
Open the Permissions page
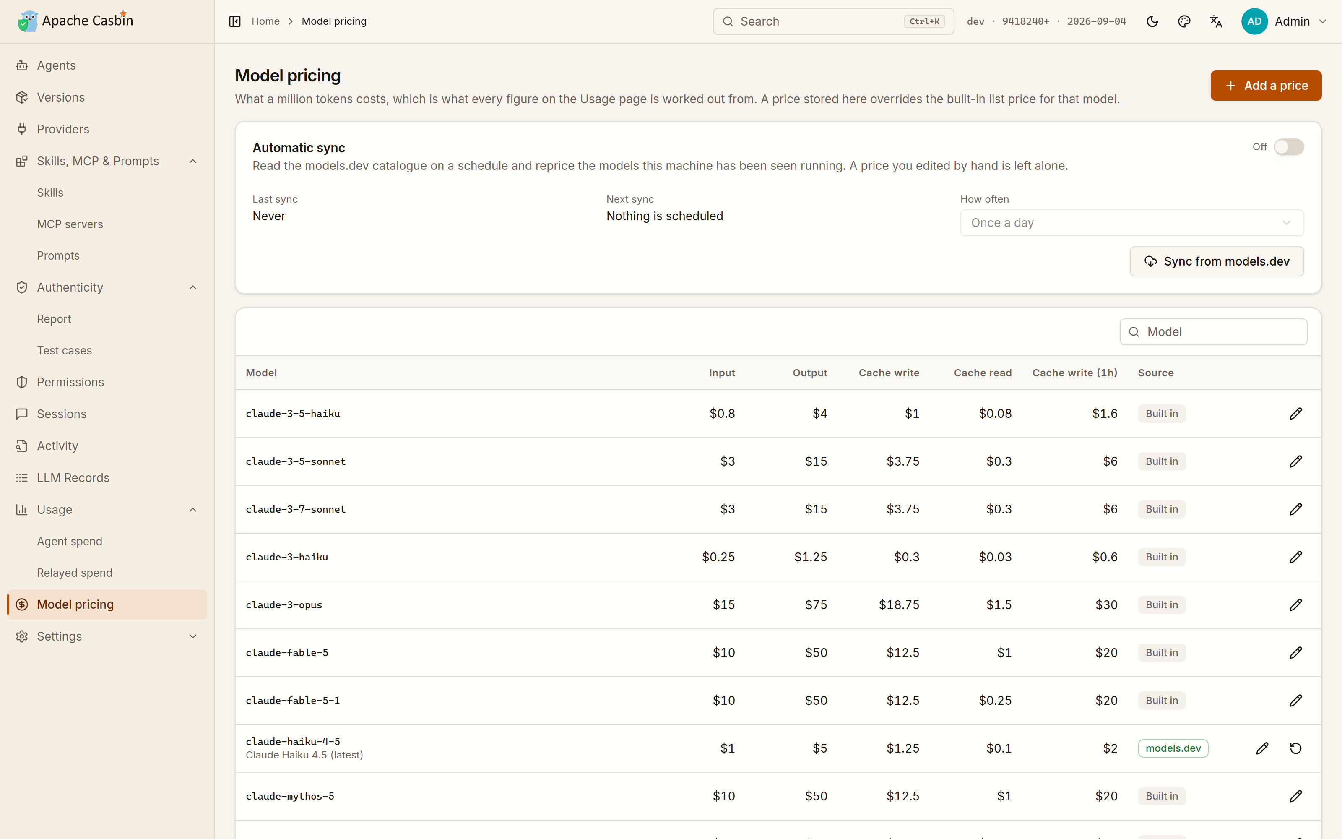[107, 382]
